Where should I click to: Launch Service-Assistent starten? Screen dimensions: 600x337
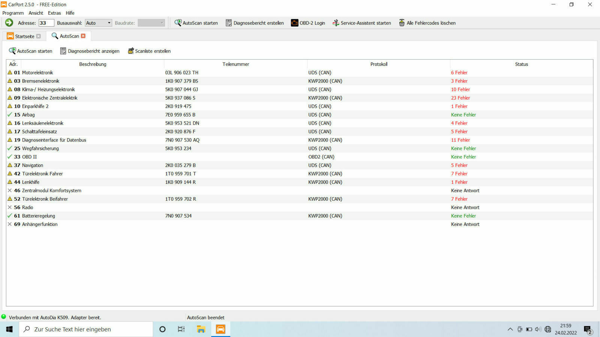(x=361, y=23)
